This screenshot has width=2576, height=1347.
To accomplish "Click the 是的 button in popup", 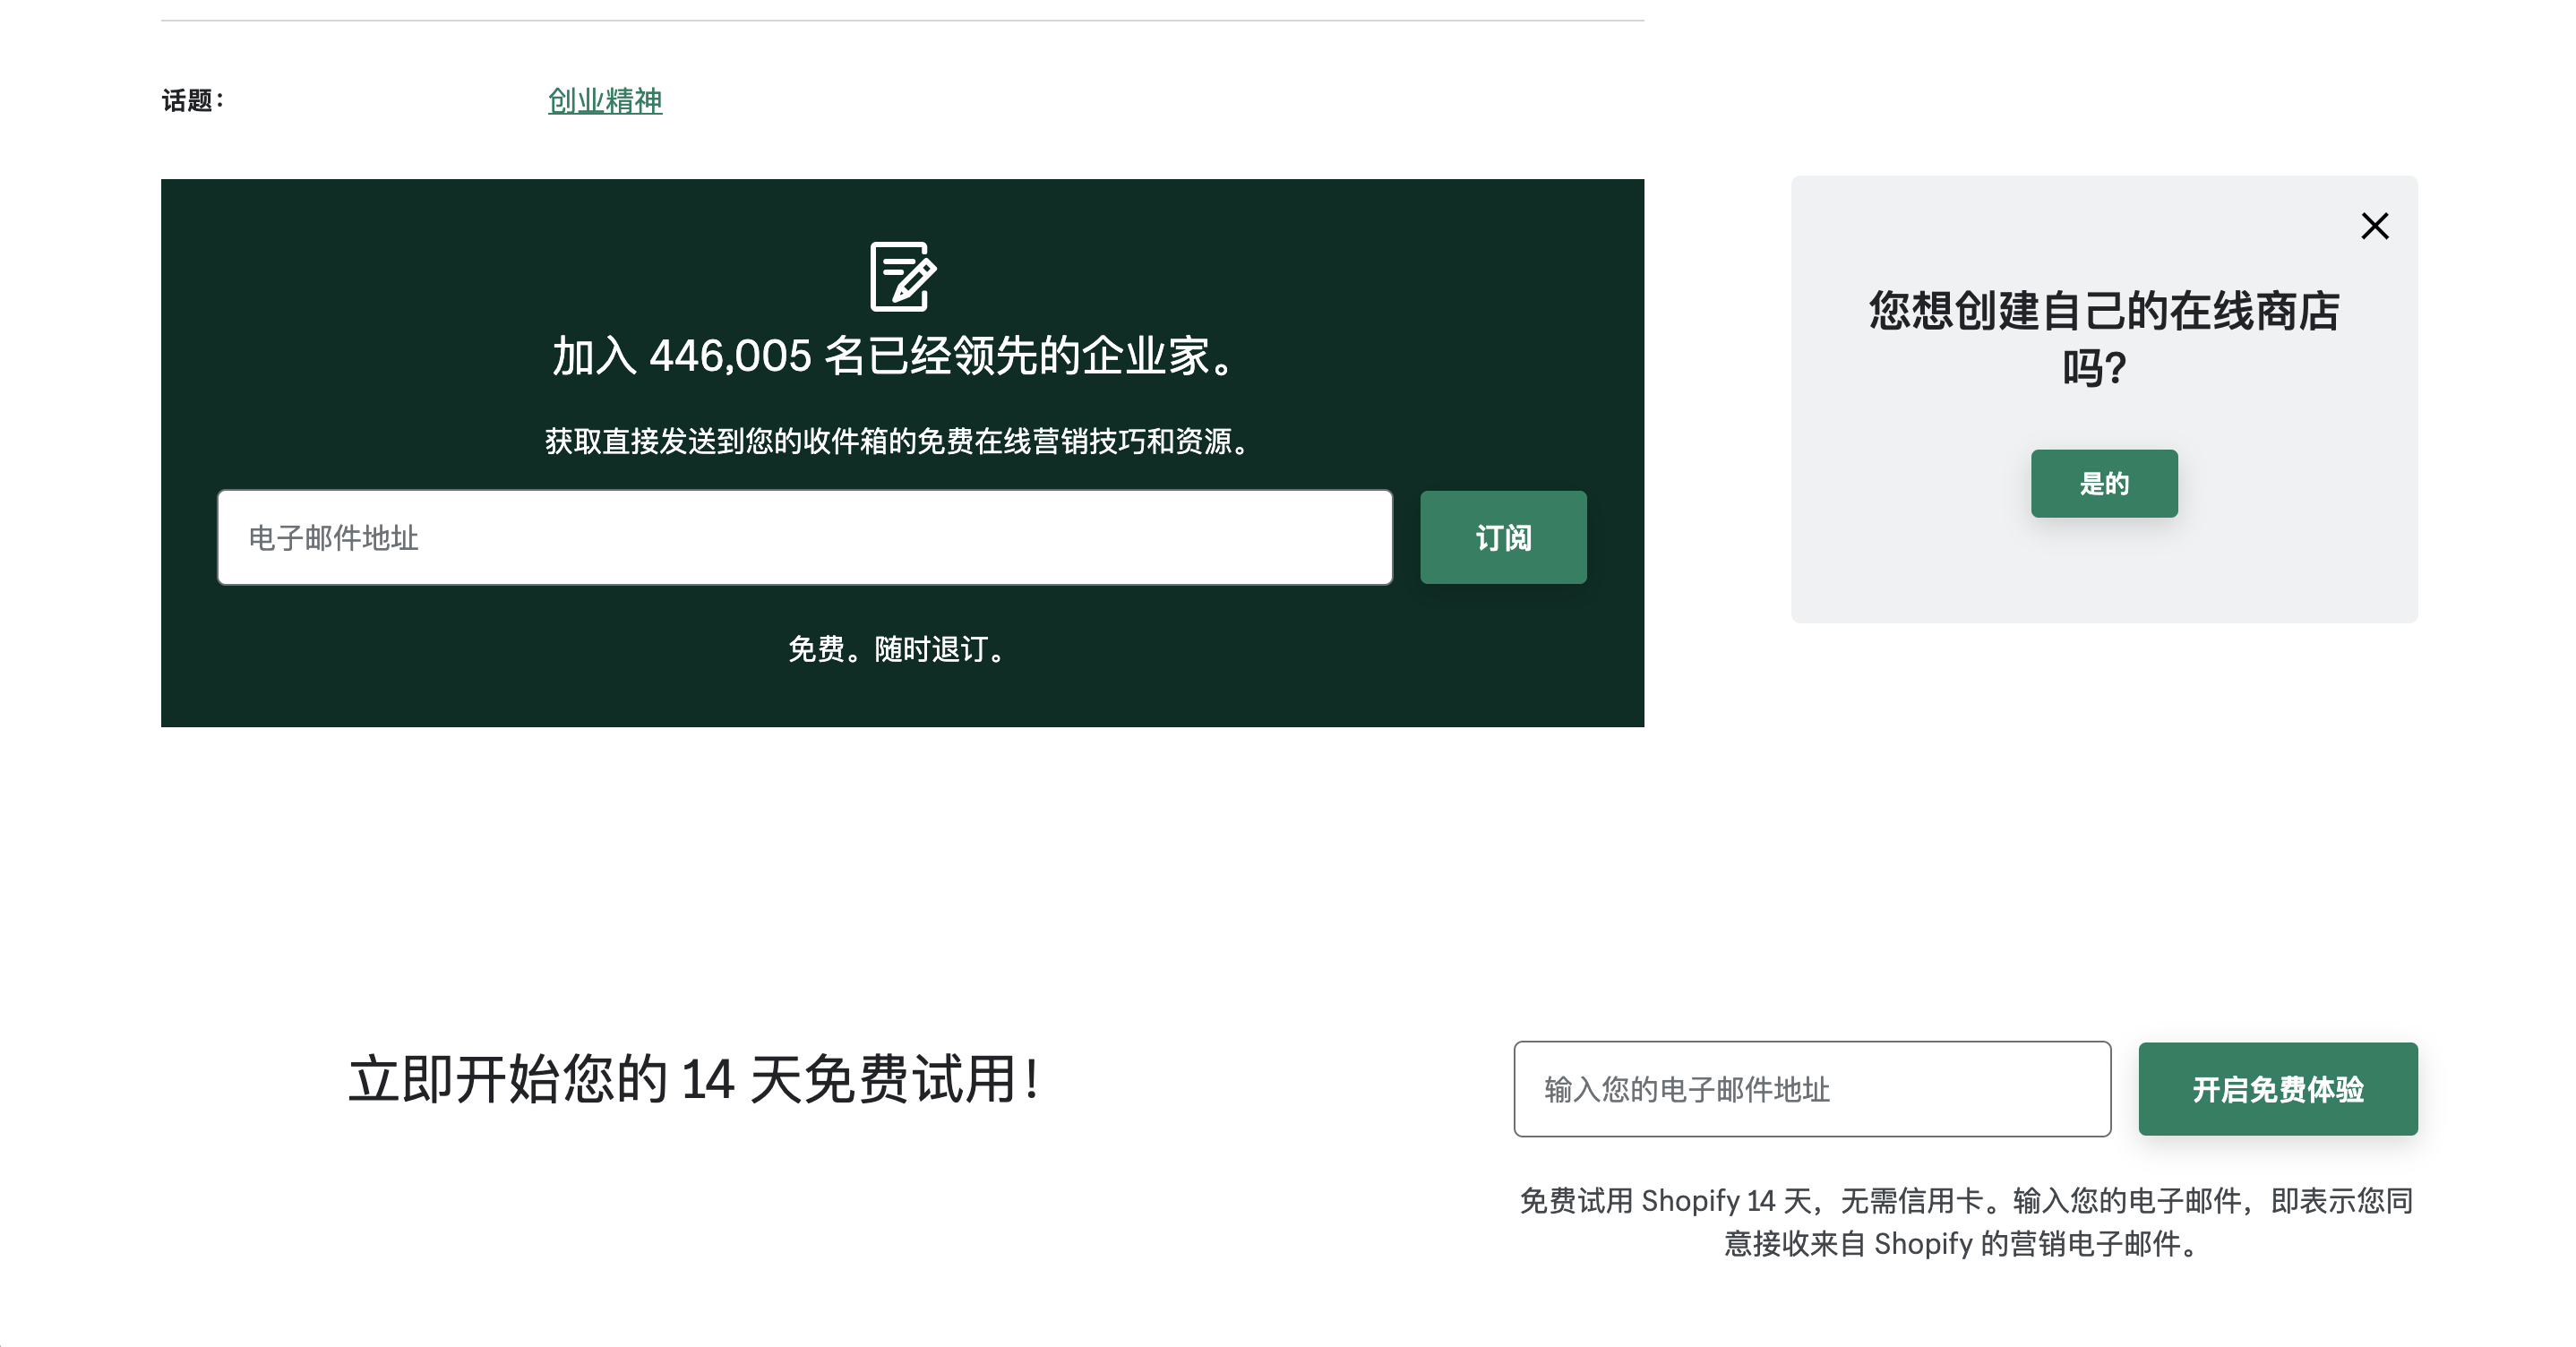I will click(x=2104, y=483).
